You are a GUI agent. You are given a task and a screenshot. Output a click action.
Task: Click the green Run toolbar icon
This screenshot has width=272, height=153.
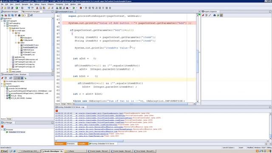click(74, 8)
